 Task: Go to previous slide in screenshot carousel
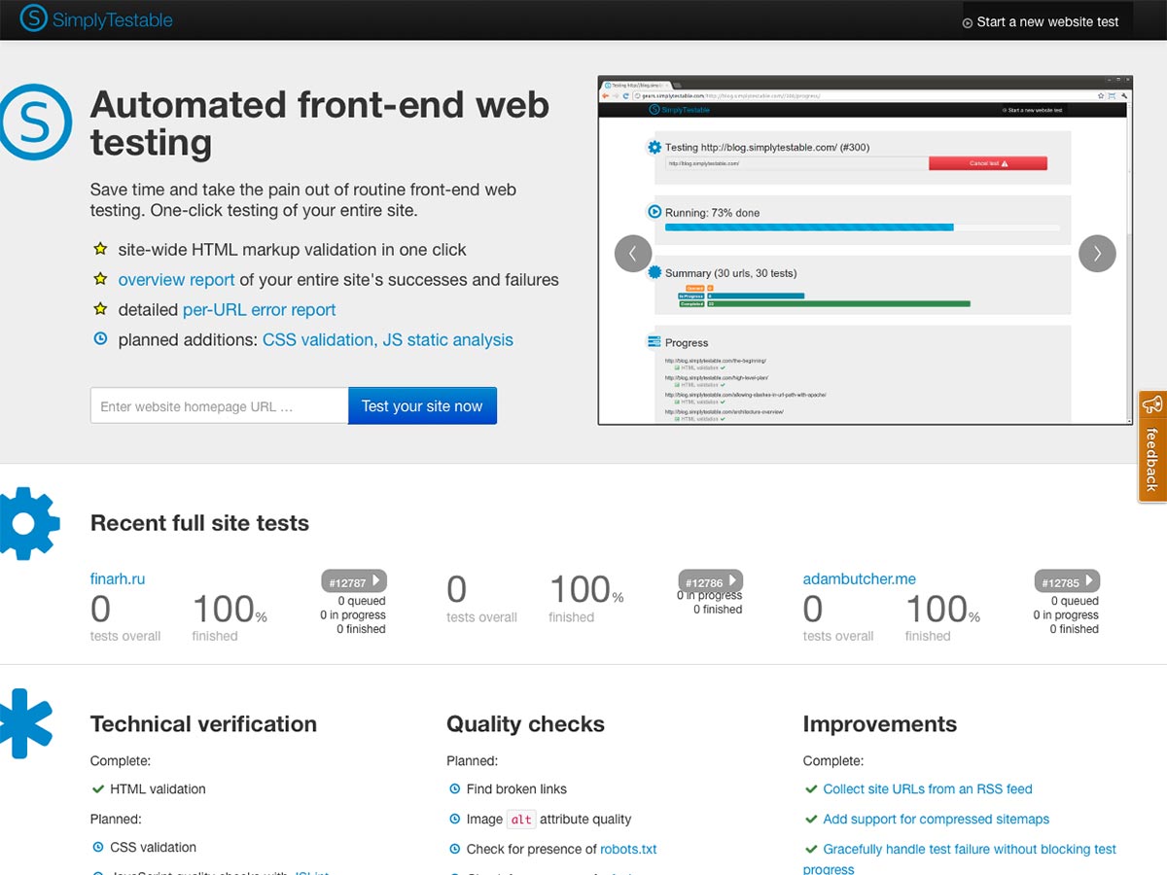(x=633, y=254)
